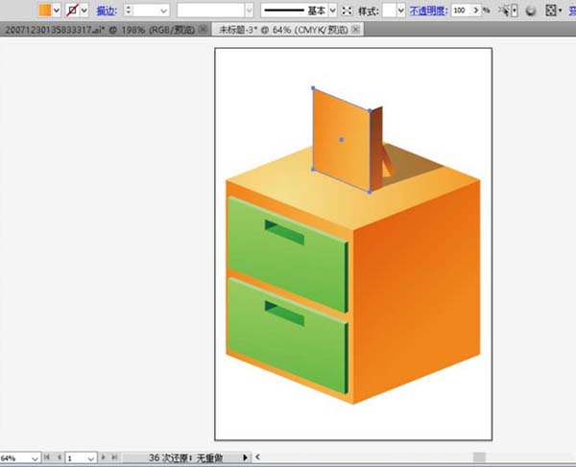The height and width of the screenshot is (467, 576).
Task: Switch to the 20071230135833317.ai document tab
Action: 100,30
